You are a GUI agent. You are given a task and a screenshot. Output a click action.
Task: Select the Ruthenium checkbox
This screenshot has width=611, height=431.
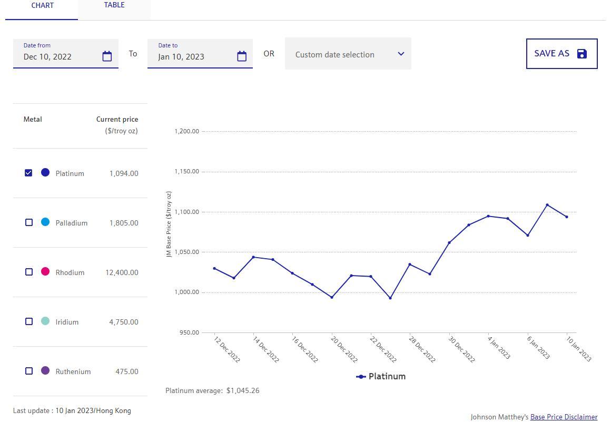coord(29,371)
